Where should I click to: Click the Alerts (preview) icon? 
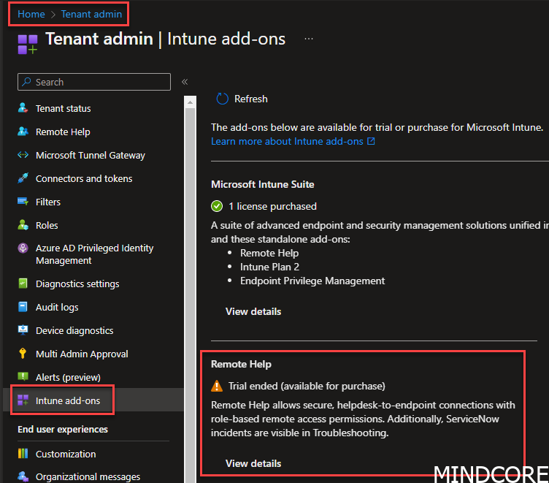[23, 377]
